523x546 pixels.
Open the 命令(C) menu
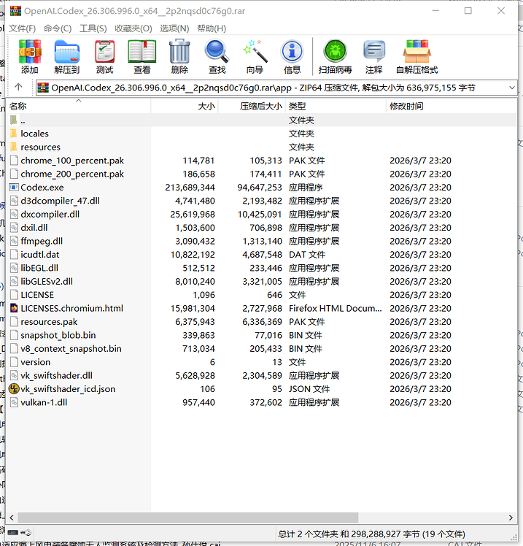(58, 28)
